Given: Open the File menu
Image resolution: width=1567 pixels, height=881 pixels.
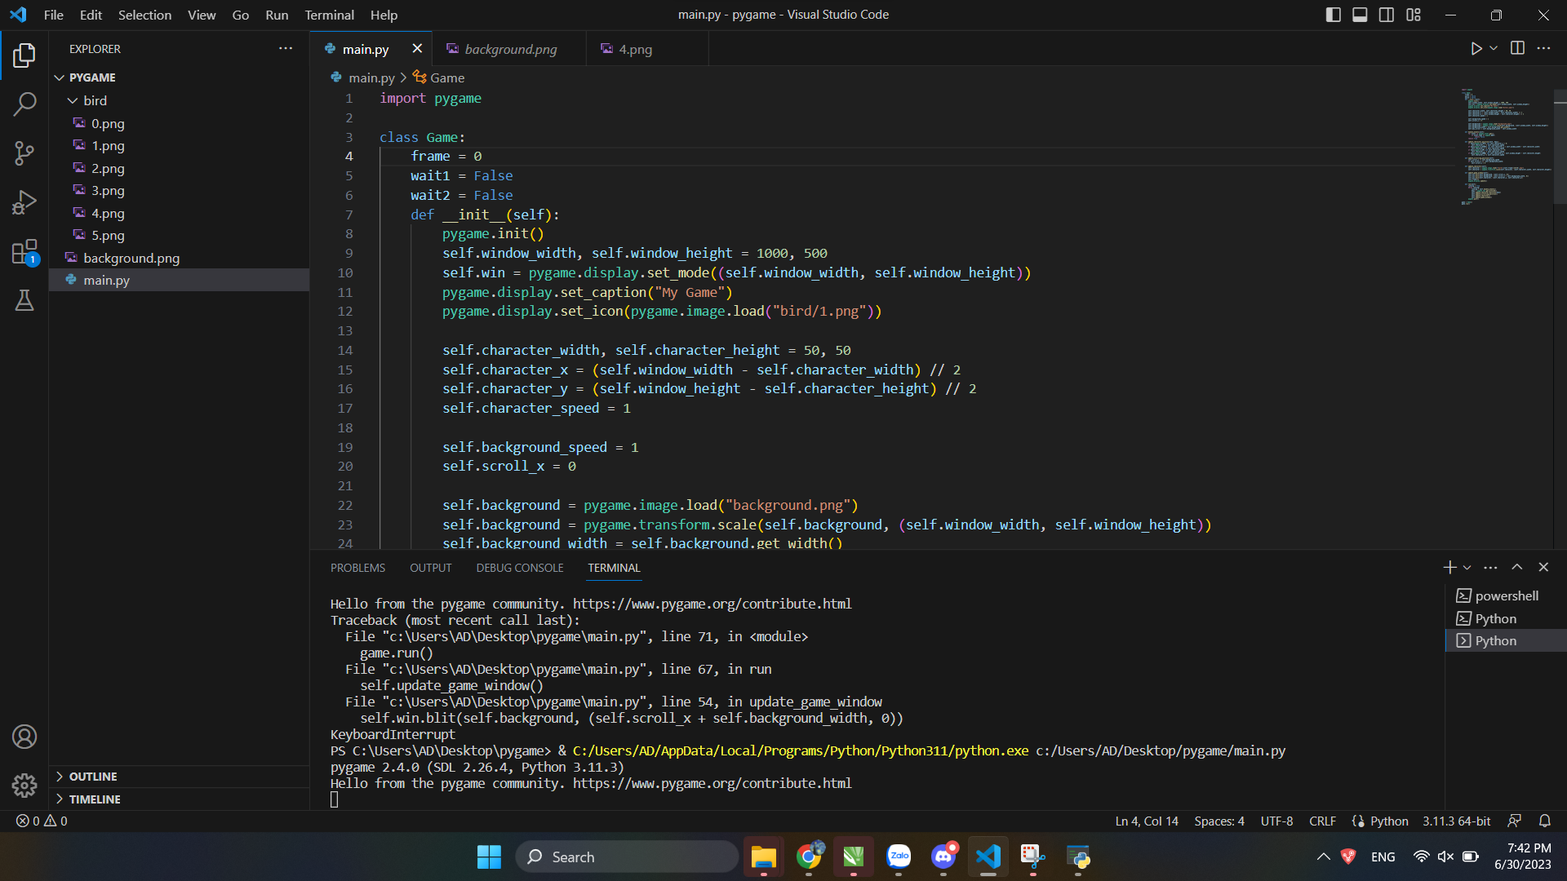Looking at the screenshot, I should 53,15.
